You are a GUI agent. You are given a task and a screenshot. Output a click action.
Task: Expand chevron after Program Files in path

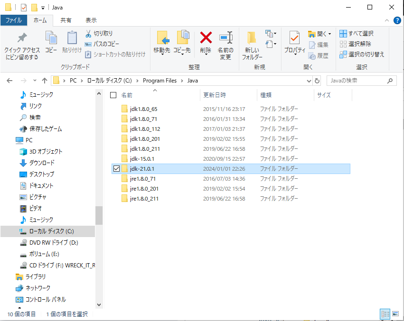point(182,81)
